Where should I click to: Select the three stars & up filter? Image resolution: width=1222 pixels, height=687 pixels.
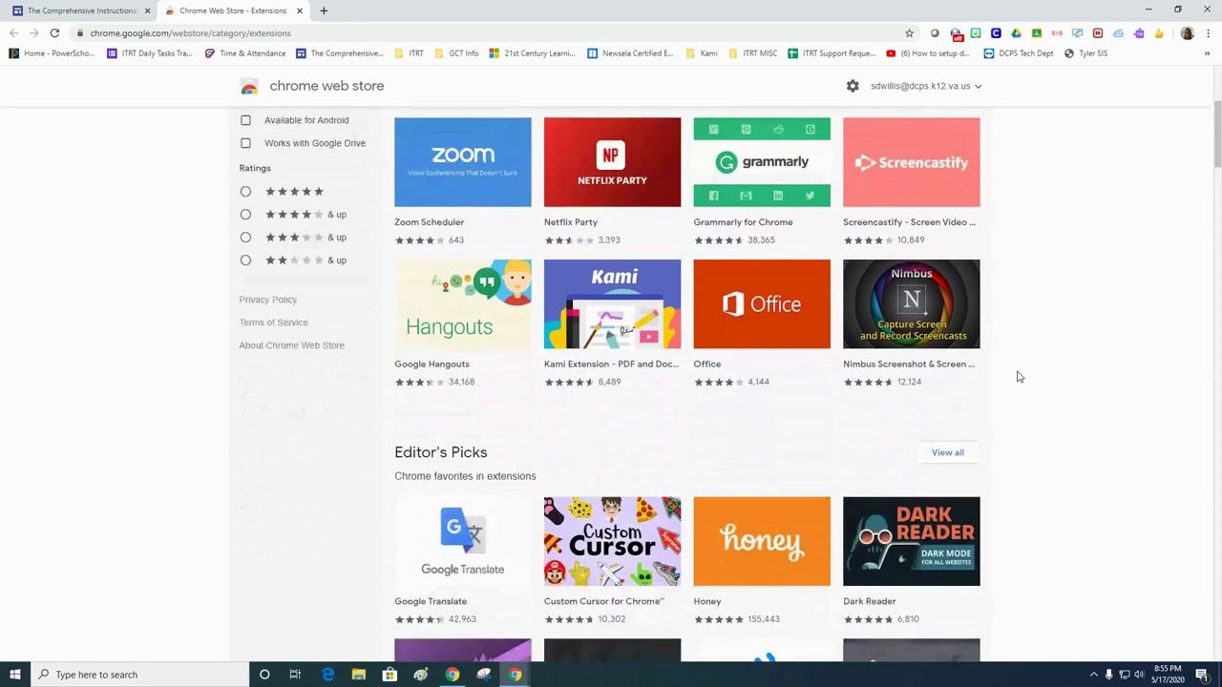click(x=245, y=238)
